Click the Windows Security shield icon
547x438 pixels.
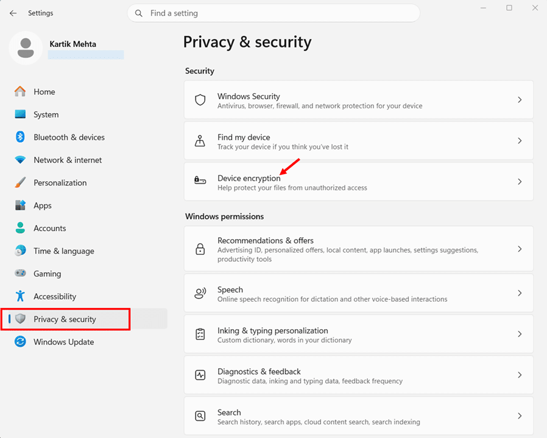click(200, 100)
